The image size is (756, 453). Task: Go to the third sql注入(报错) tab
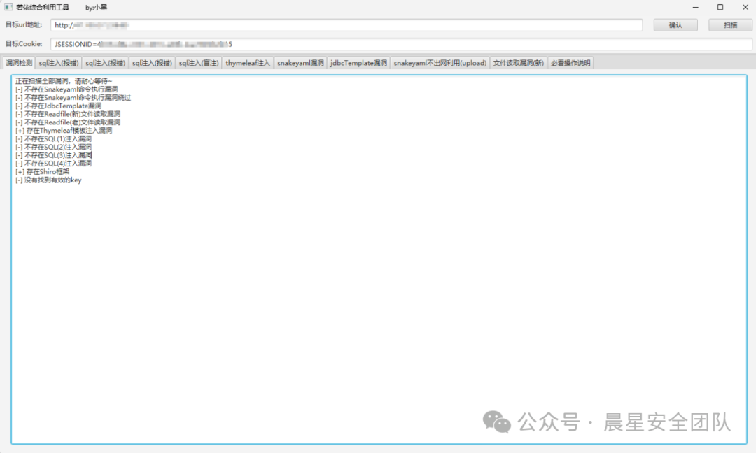click(152, 63)
